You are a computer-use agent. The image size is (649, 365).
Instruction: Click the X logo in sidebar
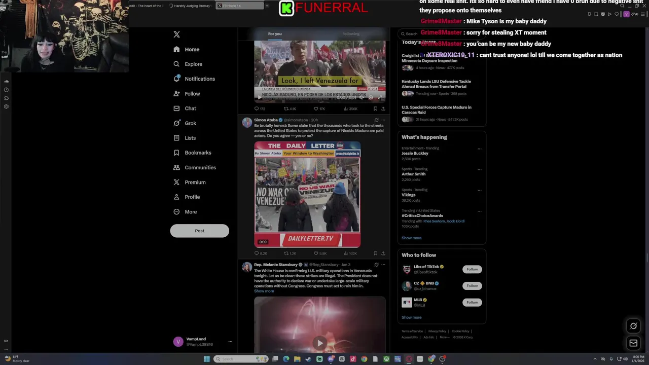click(176, 34)
